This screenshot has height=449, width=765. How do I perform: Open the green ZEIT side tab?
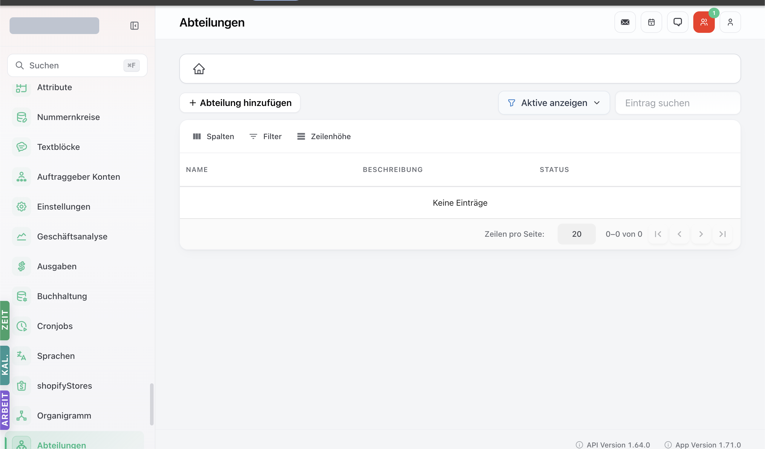(x=5, y=320)
